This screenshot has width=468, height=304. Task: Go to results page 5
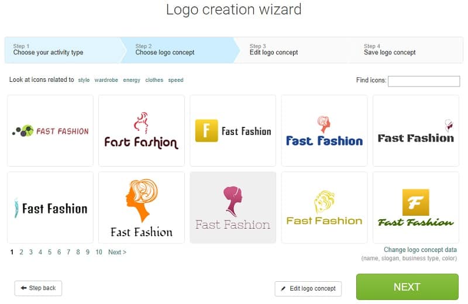pos(50,252)
